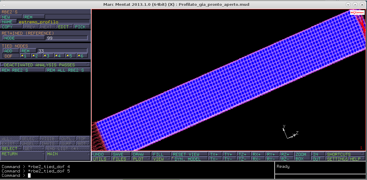Zoom OUT of the model

click(x=318, y=159)
